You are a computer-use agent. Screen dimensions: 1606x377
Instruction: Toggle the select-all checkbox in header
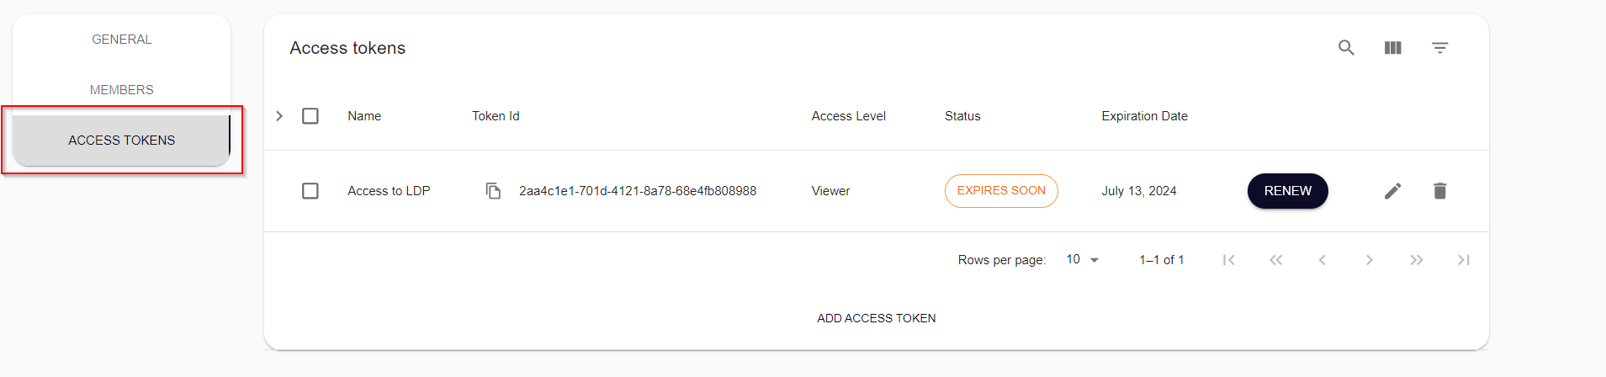coord(310,116)
